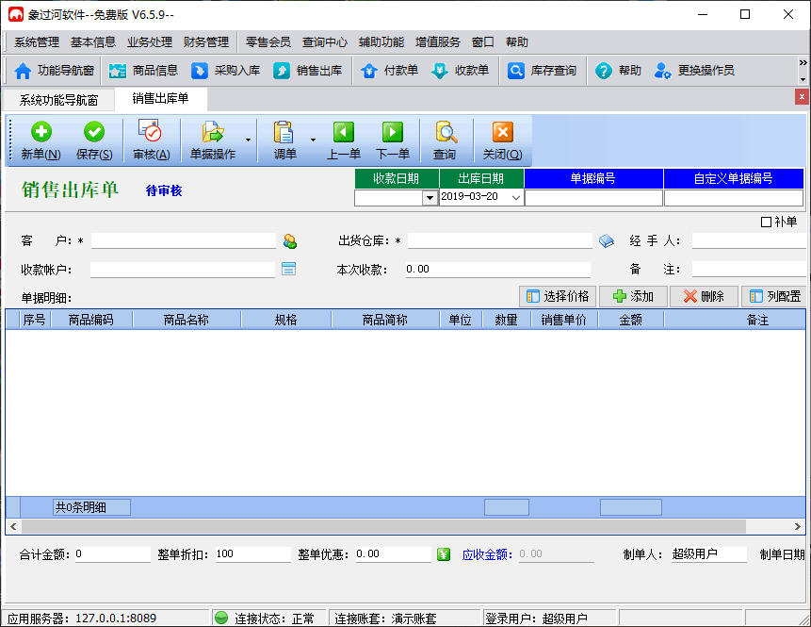The height and width of the screenshot is (627, 811).
Task: Open the warehouse picker icon beside 出货仓库
Action: click(x=607, y=241)
